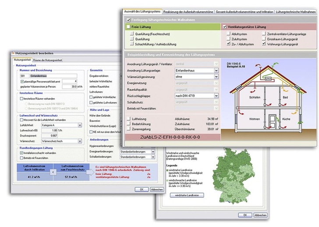319x227 pixels.
Task: Open the Wärmeschutz hoch dropdown
Action: pyautogui.click(x=80, y=141)
